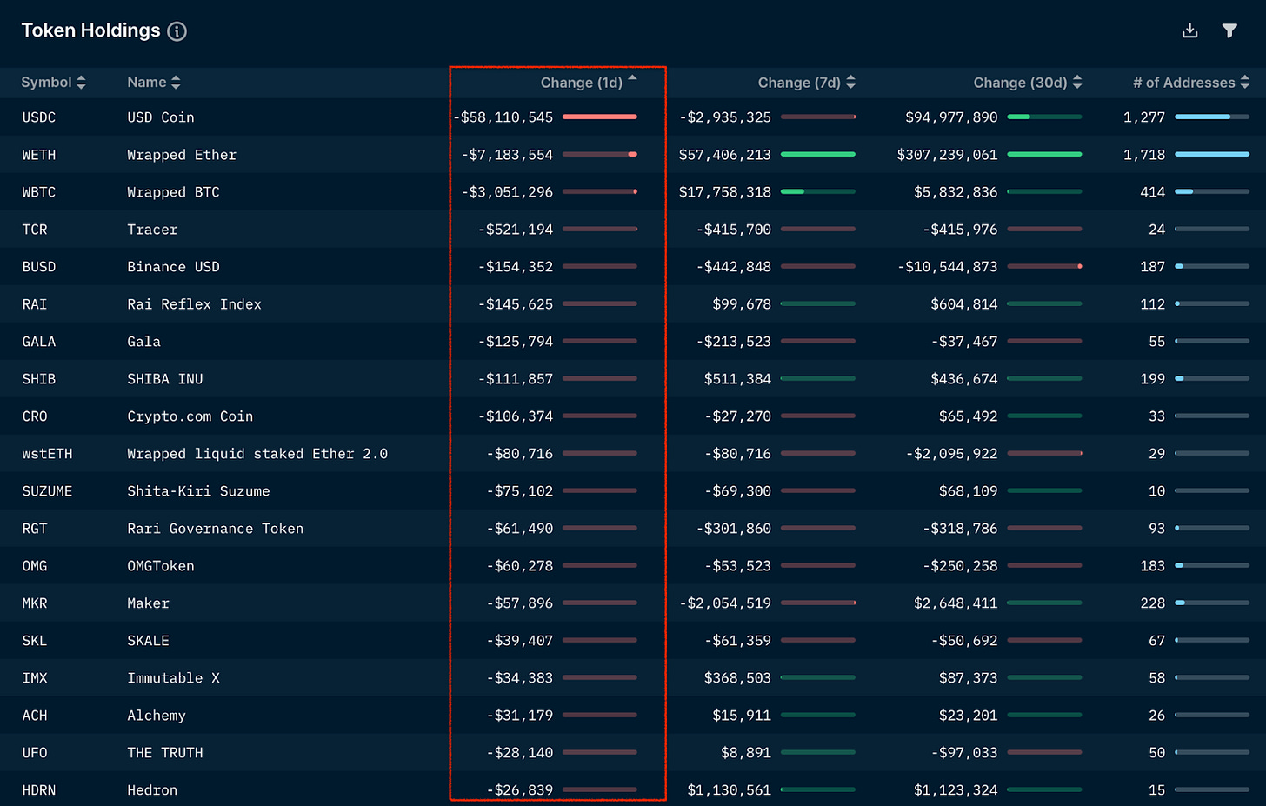The image size is (1266, 806).
Task: Click the Change (1d) header text
Action: pos(582,83)
